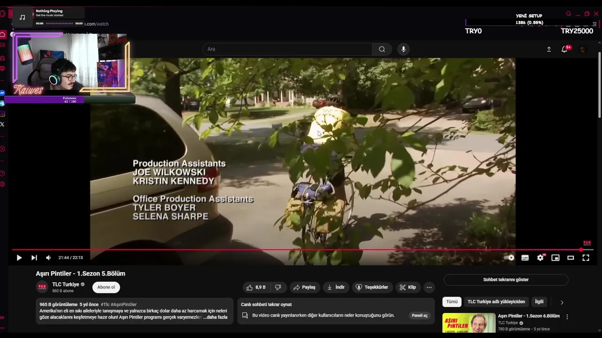Expand description with ...daha fazla
Image resolution: width=602 pixels, height=338 pixels.
[215, 317]
